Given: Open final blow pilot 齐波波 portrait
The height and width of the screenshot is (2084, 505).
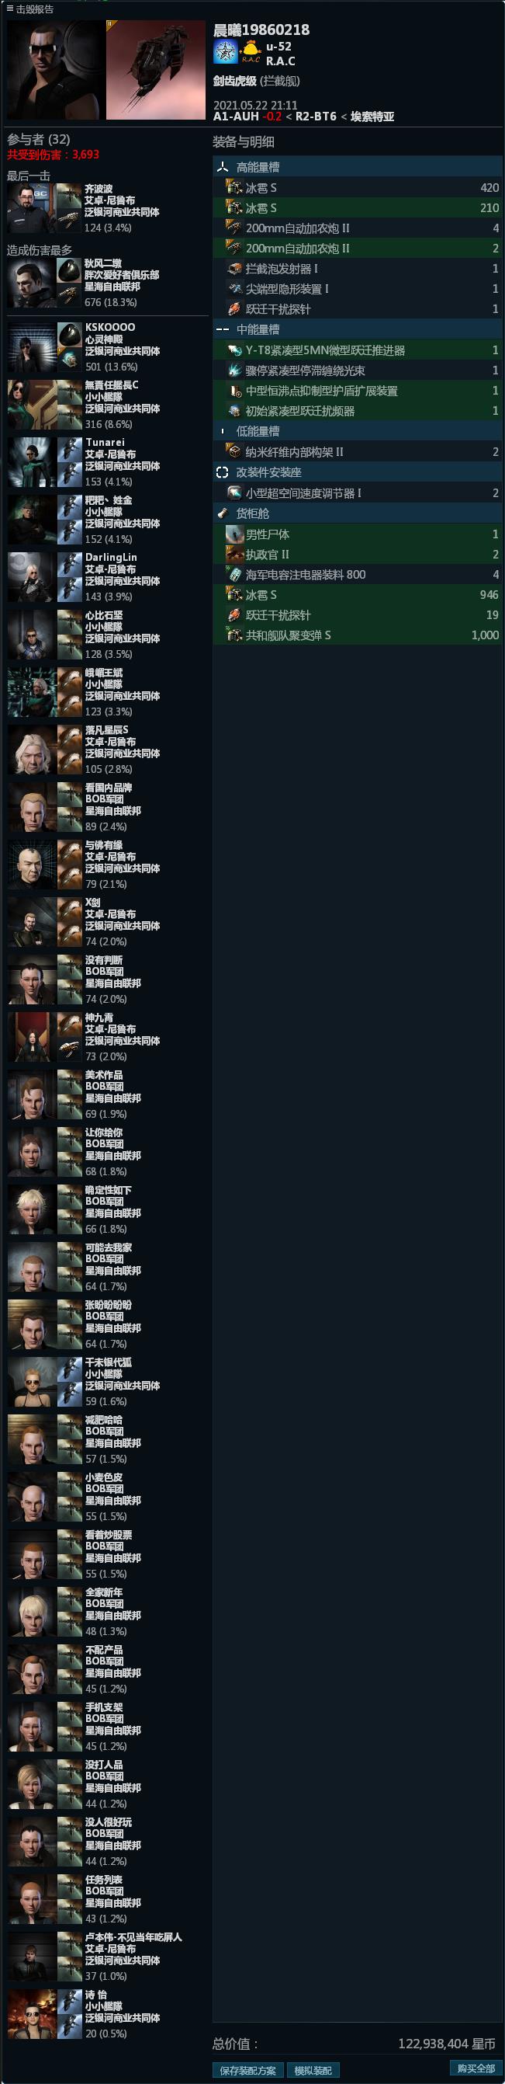Looking at the screenshot, I should click(32, 208).
